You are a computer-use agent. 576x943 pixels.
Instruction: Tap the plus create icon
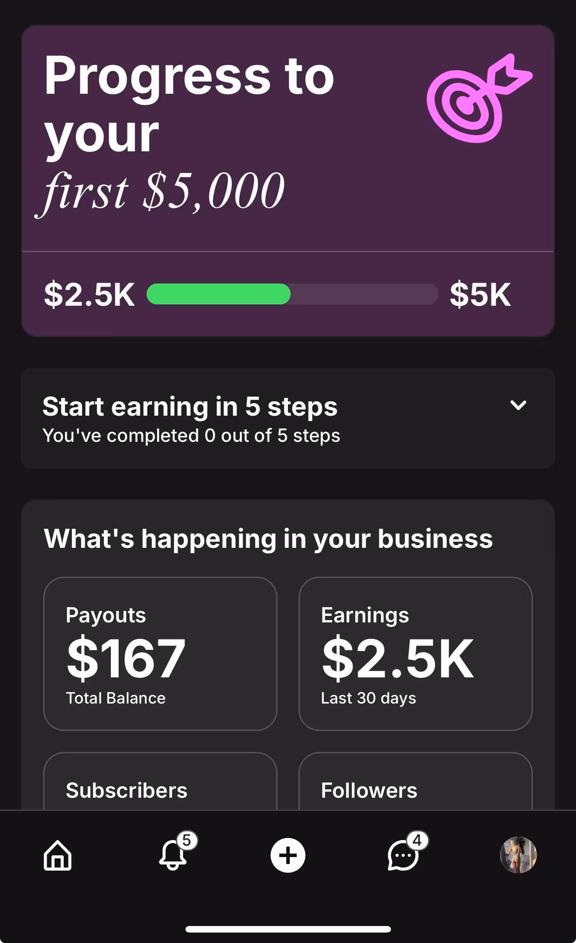[288, 855]
